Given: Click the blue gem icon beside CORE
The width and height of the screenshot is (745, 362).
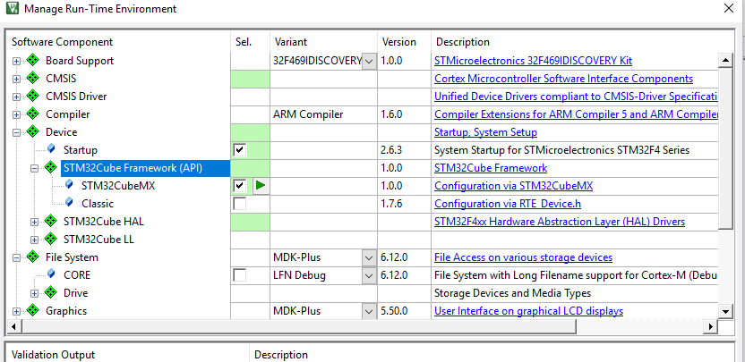Looking at the screenshot, I should pos(51,274).
